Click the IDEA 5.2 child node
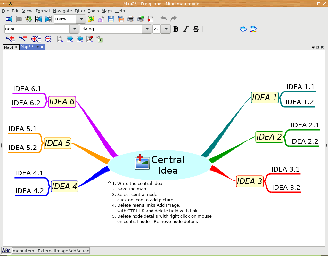 (23, 148)
